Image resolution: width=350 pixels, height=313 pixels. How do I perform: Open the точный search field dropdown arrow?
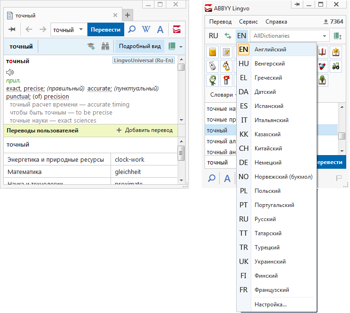tap(81, 29)
